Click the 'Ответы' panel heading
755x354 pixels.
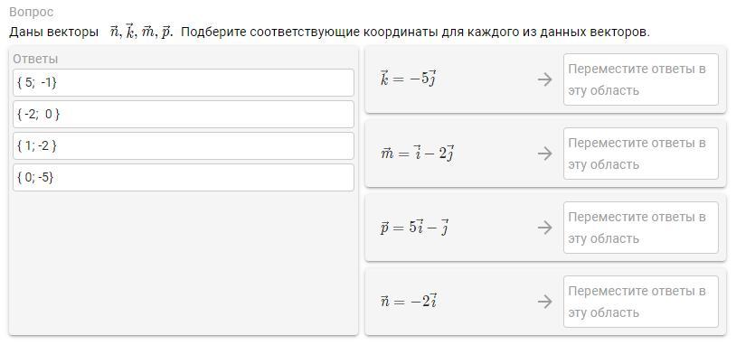coord(35,60)
